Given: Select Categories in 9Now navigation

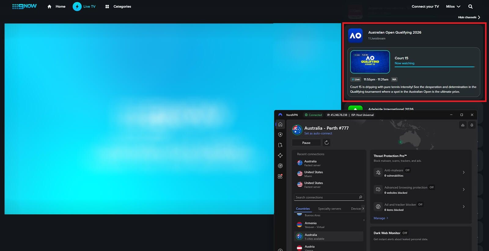Looking at the screenshot, I should (122, 6).
